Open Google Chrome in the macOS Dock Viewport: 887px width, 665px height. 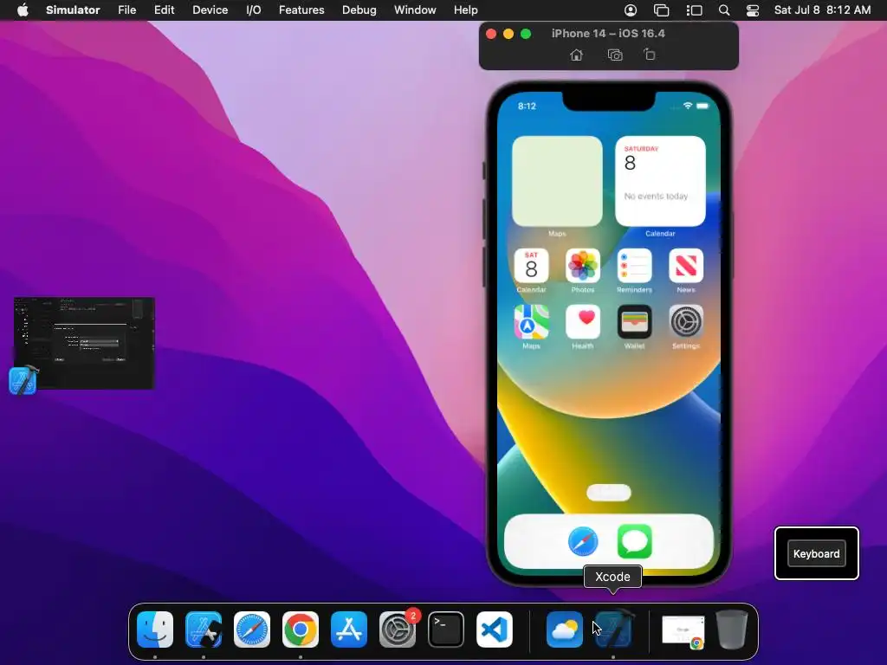click(x=301, y=629)
